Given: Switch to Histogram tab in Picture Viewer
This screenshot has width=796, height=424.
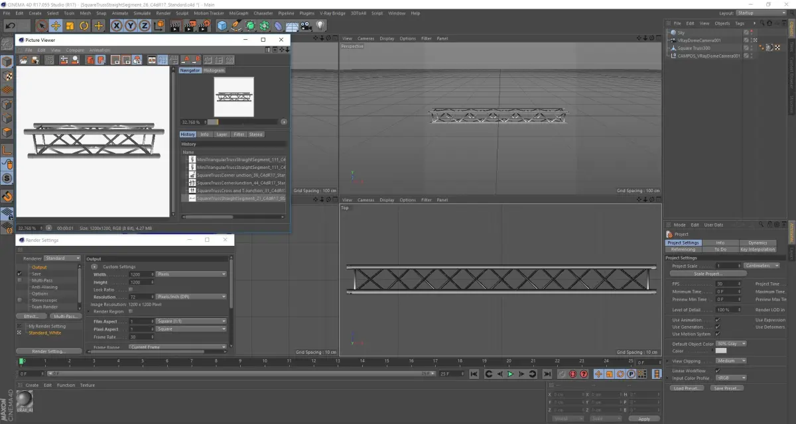Looking at the screenshot, I should [214, 70].
